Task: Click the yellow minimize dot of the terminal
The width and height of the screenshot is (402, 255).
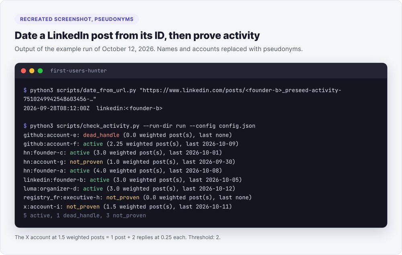Action: coord(32,71)
